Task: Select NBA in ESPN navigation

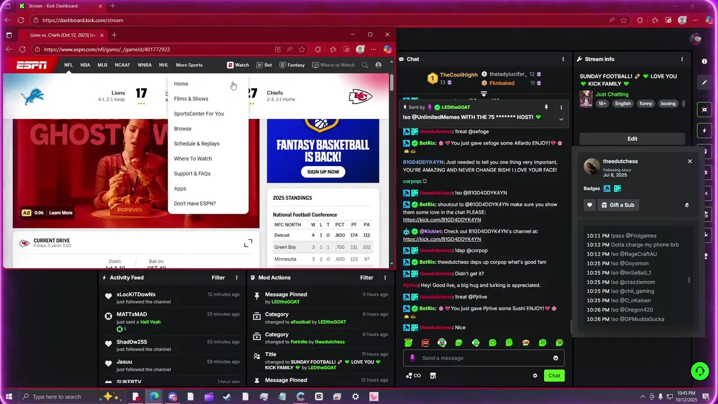Action: click(x=85, y=65)
